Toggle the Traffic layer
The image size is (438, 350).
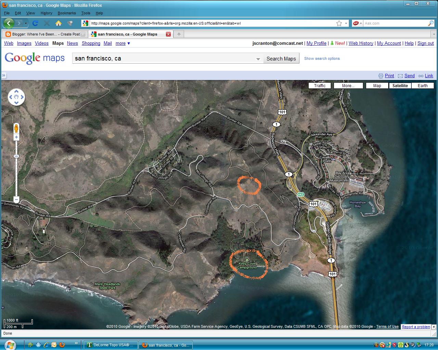(x=320, y=85)
